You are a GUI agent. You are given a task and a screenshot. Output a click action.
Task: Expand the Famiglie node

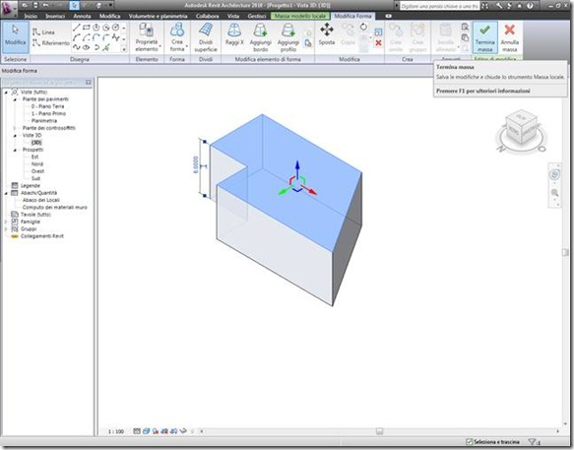pos(6,222)
